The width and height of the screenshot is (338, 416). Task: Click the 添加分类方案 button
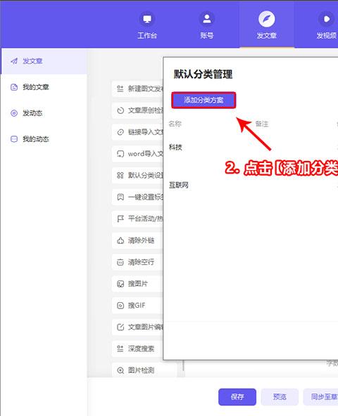coord(204,100)
